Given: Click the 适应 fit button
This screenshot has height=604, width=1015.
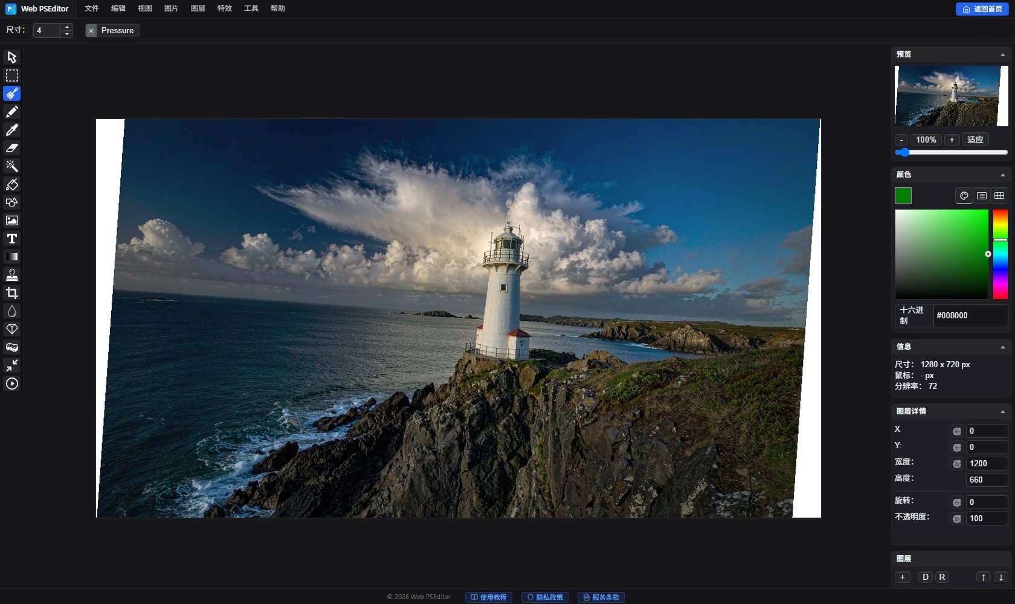Looking at the screenshot, I should tap(975, 140).
